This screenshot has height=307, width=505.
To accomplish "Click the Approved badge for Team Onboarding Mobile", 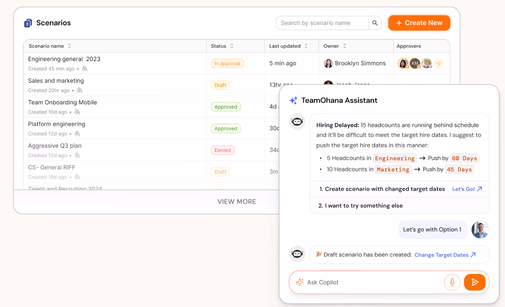I will [226, 107].
